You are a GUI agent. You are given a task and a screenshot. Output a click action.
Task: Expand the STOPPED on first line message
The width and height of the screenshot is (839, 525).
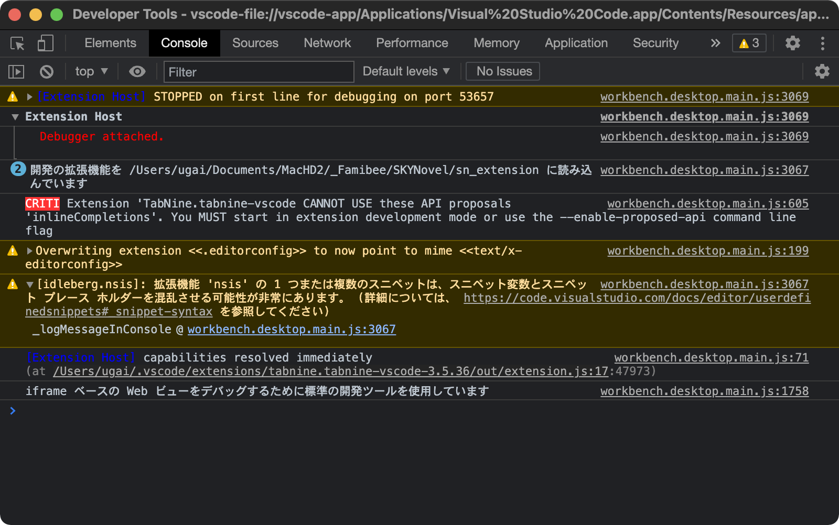pyautogui.click(x=30, y=97)
